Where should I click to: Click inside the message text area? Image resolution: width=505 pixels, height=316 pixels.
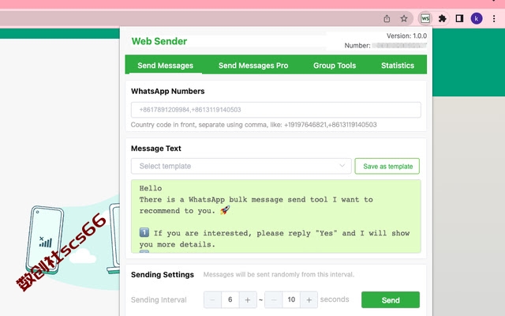[275, 216]
